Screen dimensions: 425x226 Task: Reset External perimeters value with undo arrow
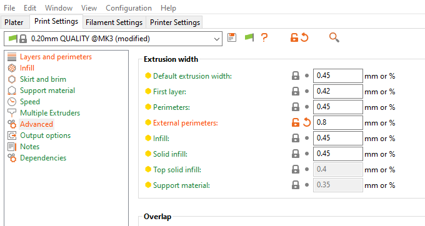point(307,122)
